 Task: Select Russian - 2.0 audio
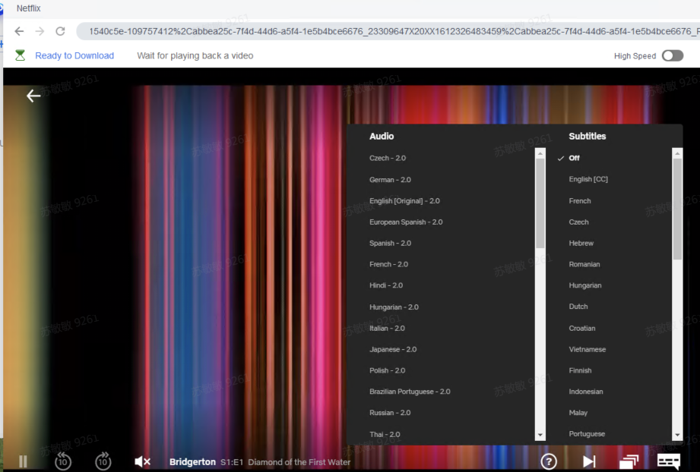(390, 413)
